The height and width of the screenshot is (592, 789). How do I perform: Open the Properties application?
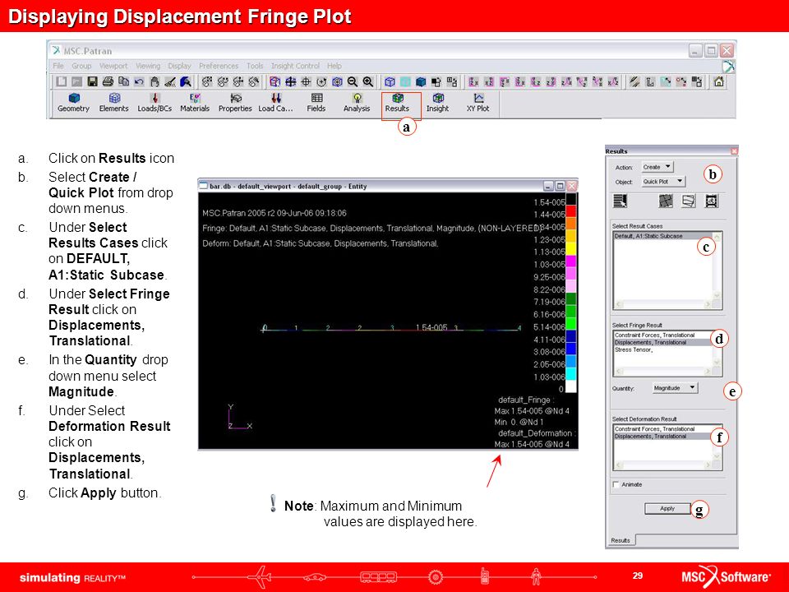235,103
